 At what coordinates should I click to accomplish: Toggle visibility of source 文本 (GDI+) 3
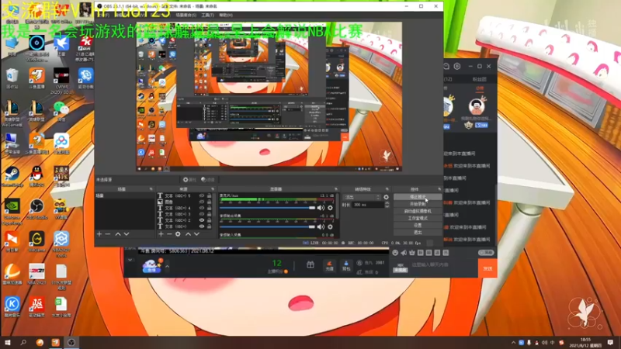click(202, 214)
